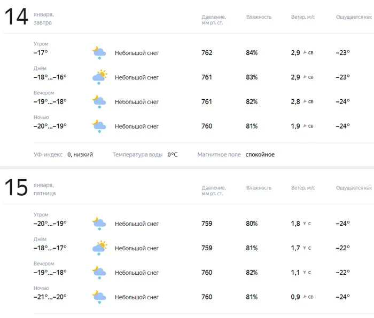Click the wind direction arrow for January 14 Утром
This screenshot has height=318, width=374.
[x=305, y=53]
